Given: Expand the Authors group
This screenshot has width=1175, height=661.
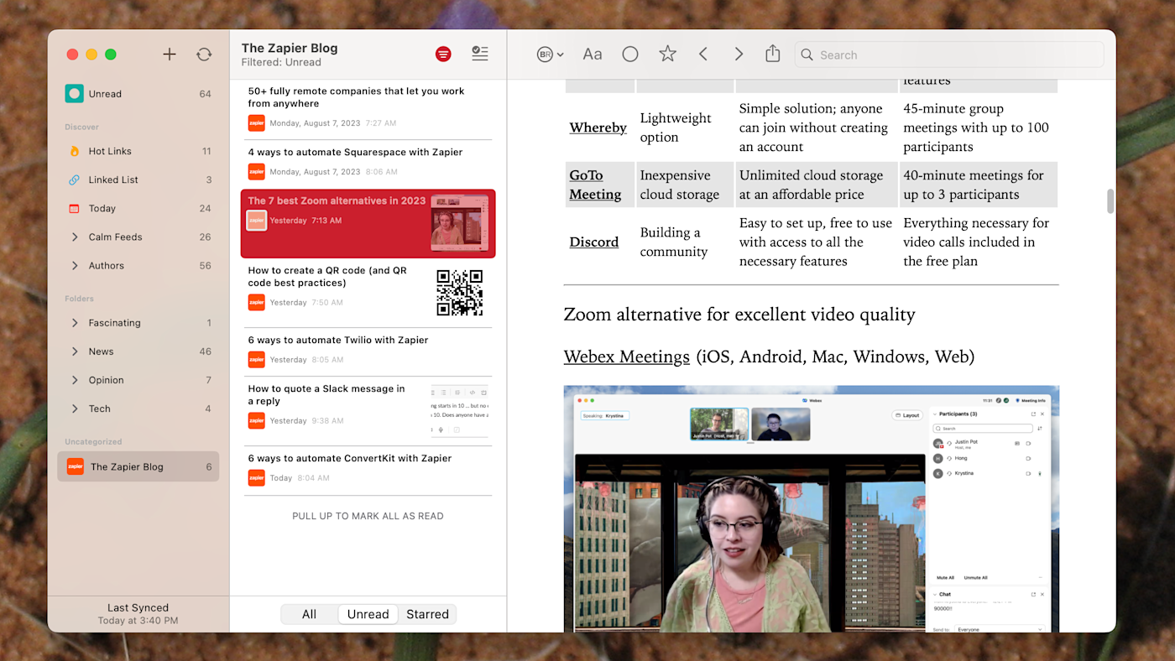Looking at the screenshot, I should (x=76, y=266).
